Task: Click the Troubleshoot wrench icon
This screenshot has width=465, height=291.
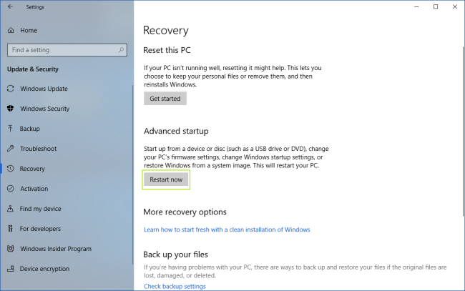Action: (x=11, y=149)
